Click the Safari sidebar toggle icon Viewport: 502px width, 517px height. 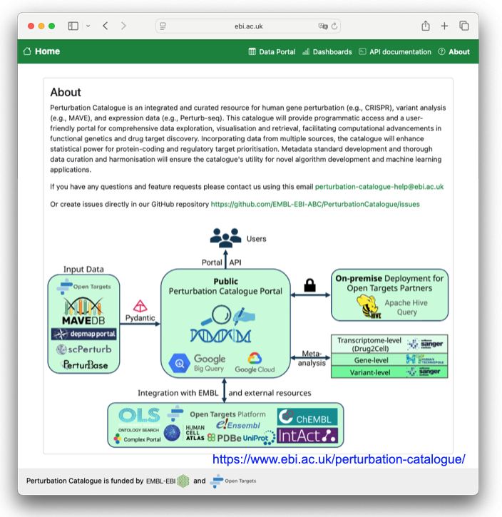(73, 26)
